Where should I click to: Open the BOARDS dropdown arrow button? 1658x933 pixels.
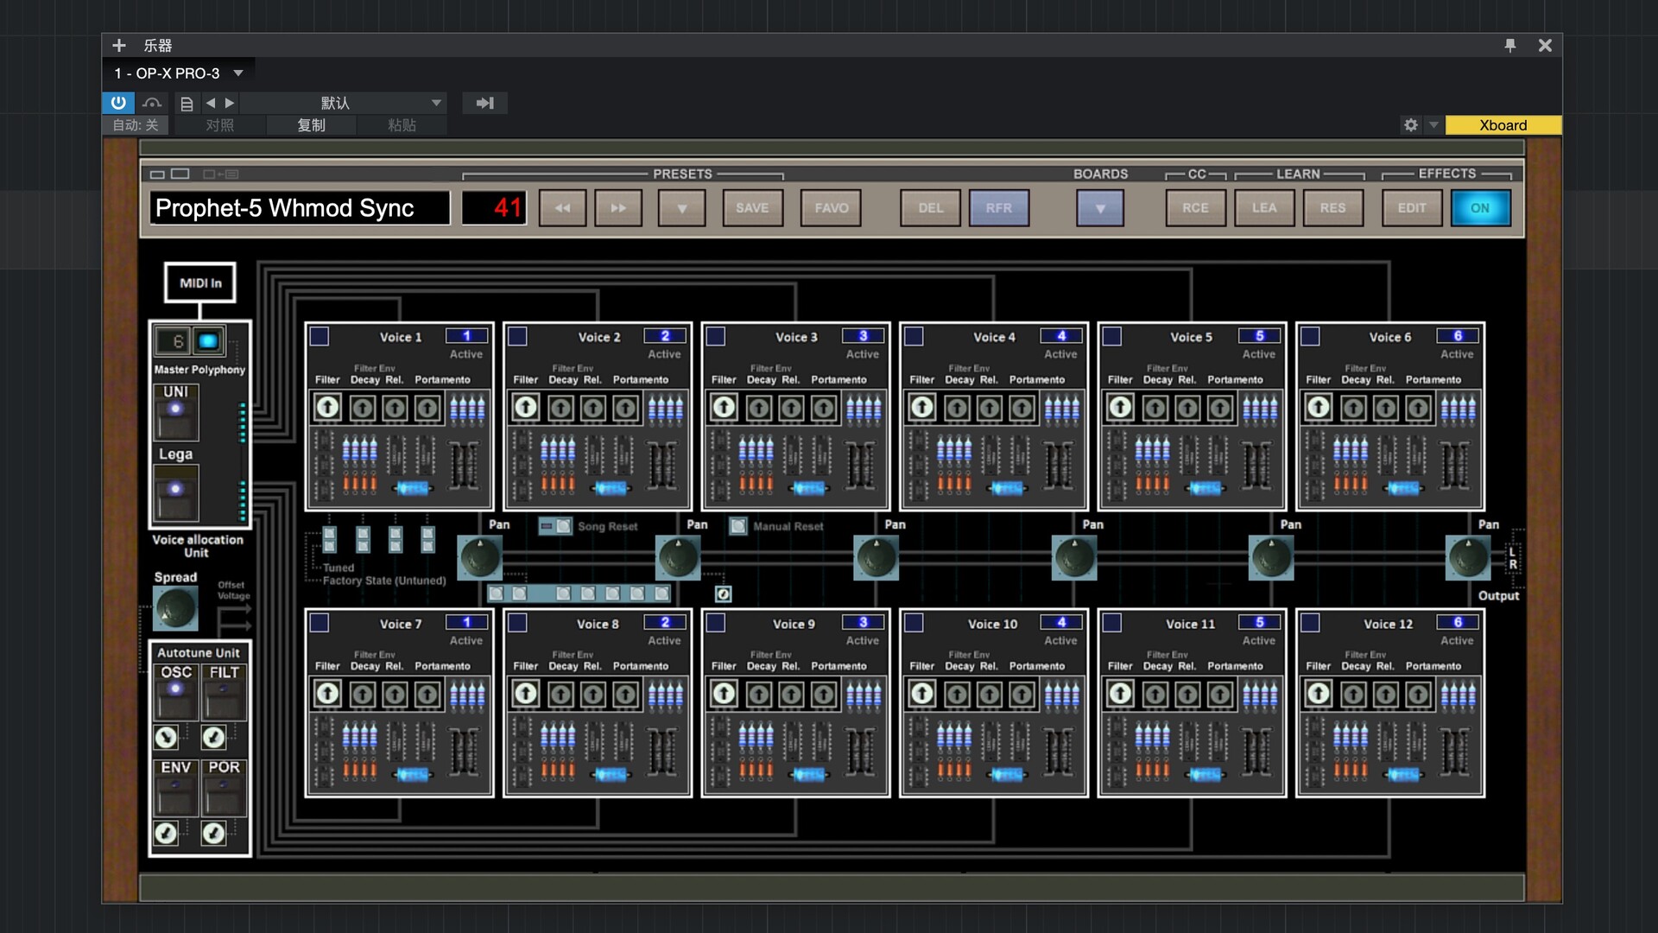pyautogui.click(x=1099, y=208)
